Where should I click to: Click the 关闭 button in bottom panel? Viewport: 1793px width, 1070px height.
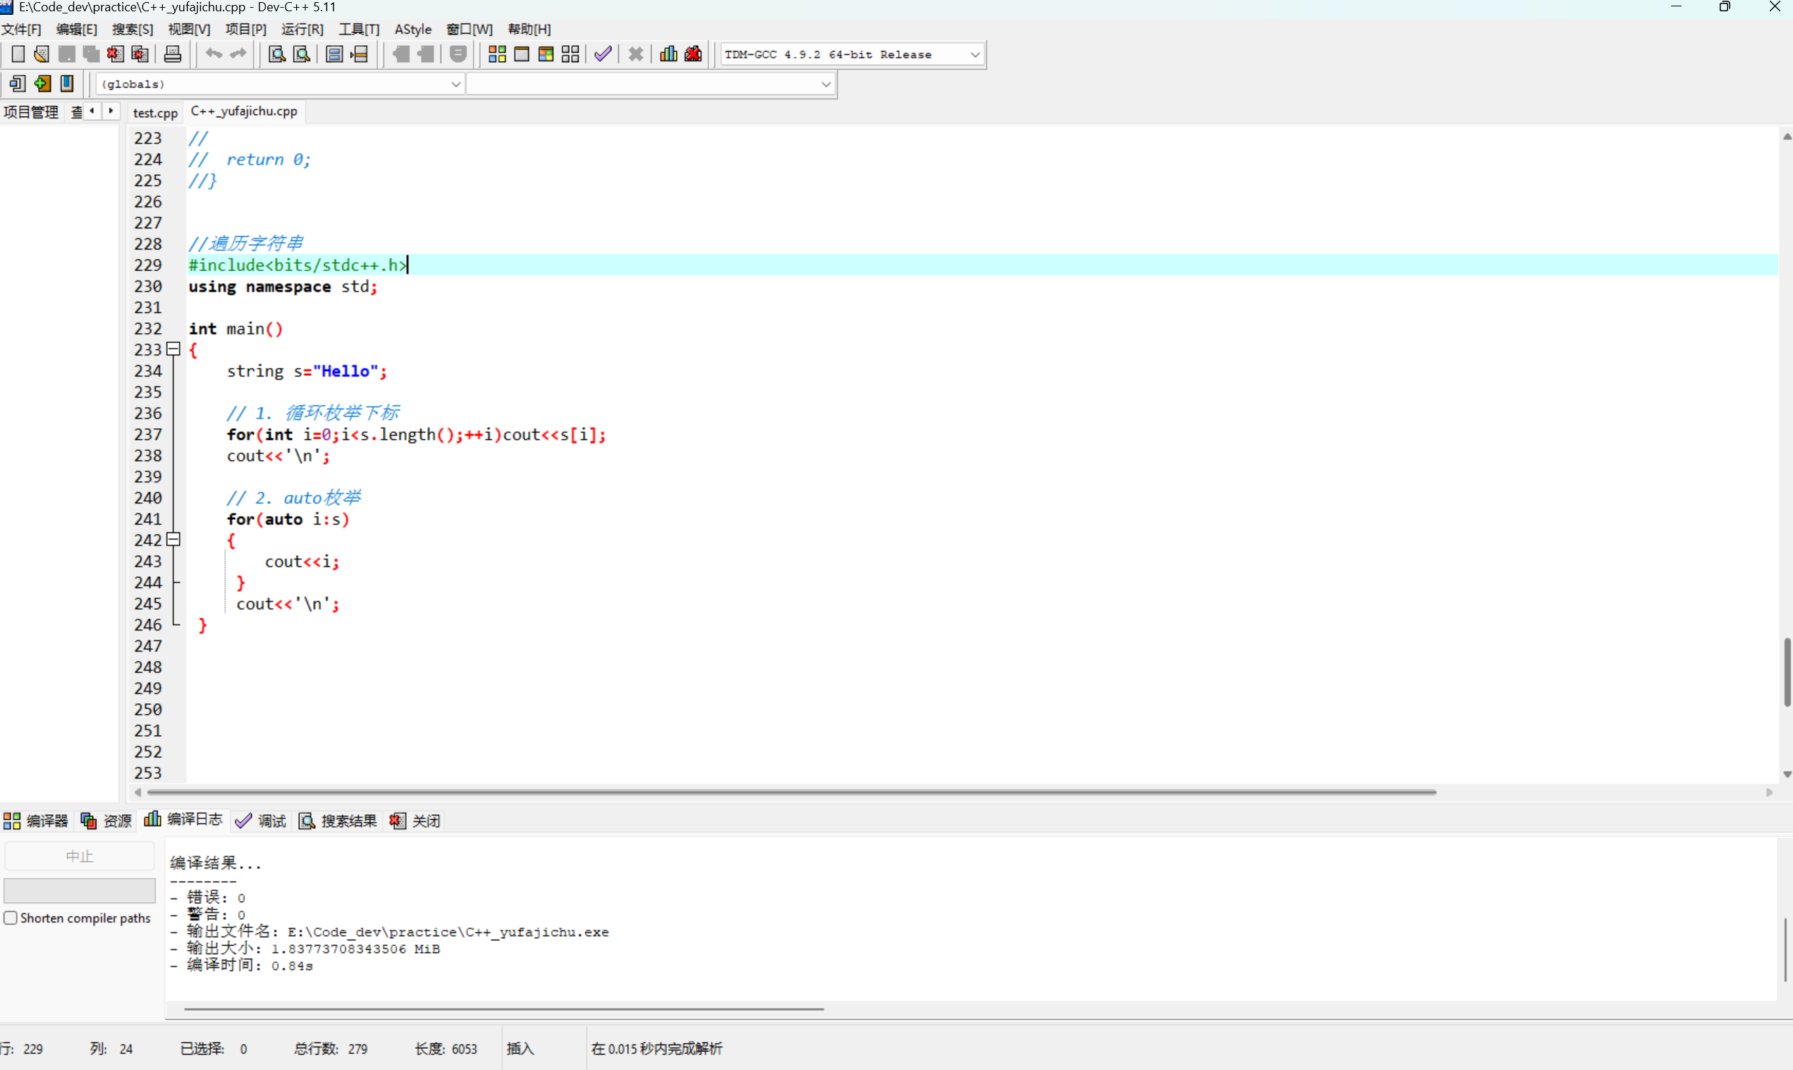pos(416,820)
